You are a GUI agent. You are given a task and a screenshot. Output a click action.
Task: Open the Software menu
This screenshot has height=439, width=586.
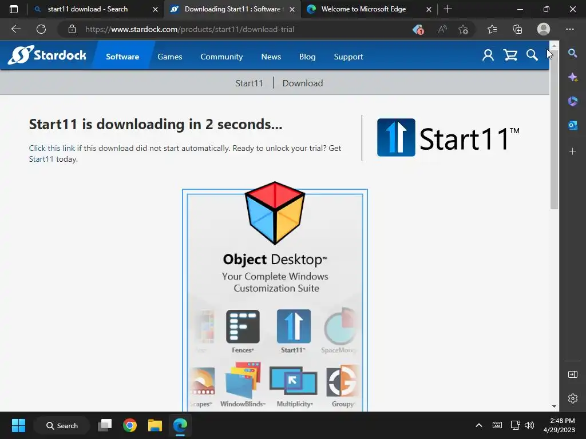tap(122, 57)
